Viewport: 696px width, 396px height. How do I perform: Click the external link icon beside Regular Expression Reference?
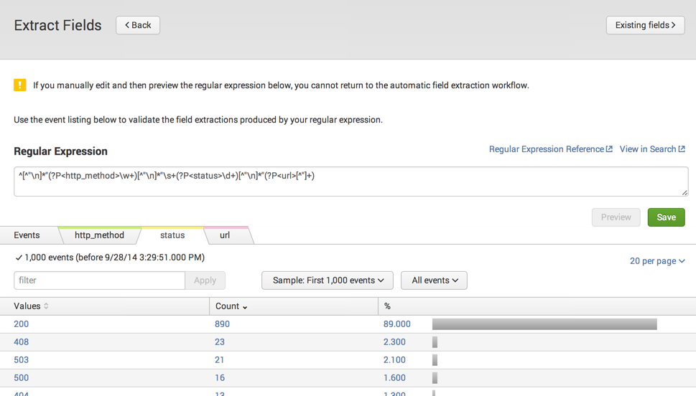tap(609, 149)
